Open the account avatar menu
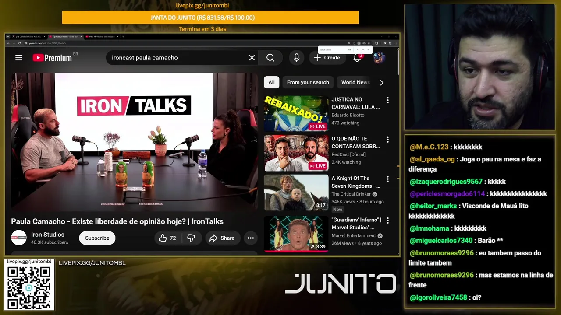This screenshot has width=561, height=315. 379,58
